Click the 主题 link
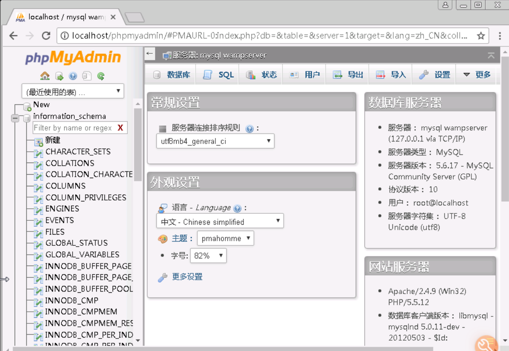This screenshot has width=509, height=351. pos(180,238)
